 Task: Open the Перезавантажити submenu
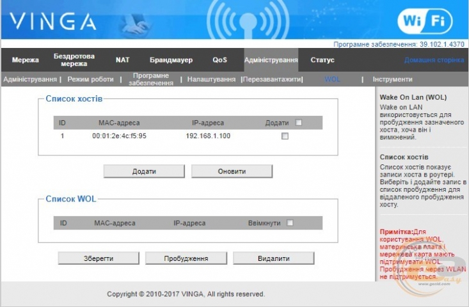click(x=271, y=79)
